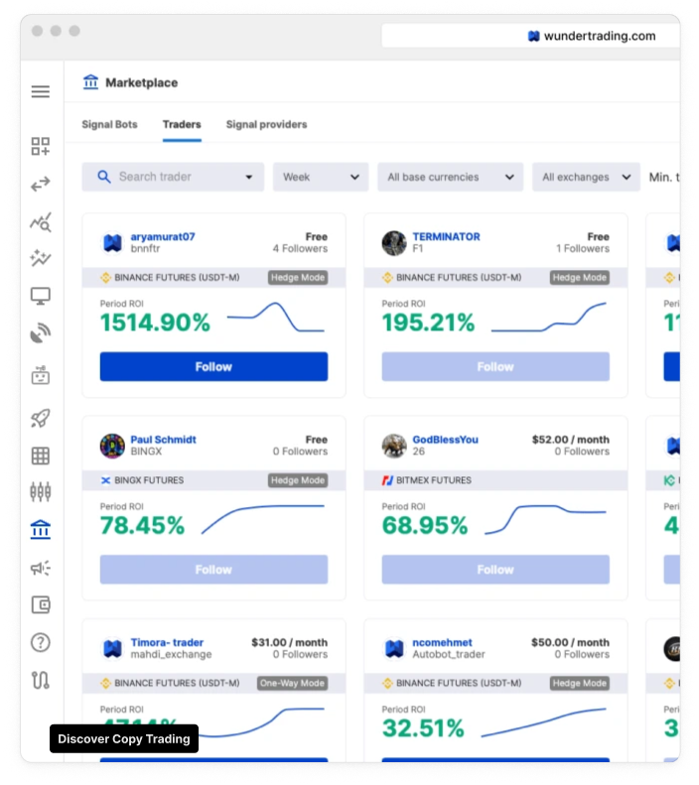Open the TERMINATOR trader profile link
This screenshot has width=699, height=785.
point(446,236)
